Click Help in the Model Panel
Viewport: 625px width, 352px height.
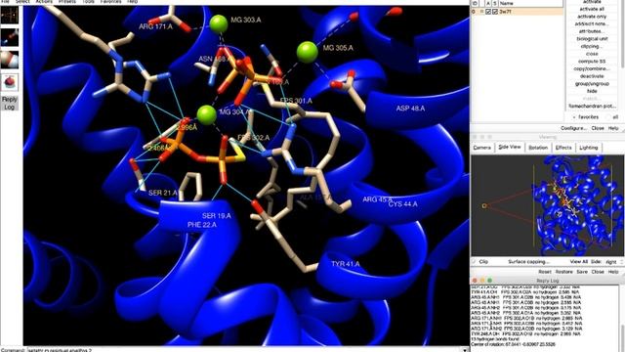(613, 128)
